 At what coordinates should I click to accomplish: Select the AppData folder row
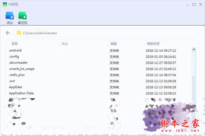pos(99,87)
